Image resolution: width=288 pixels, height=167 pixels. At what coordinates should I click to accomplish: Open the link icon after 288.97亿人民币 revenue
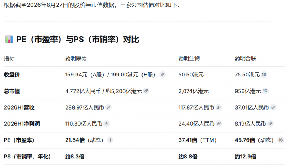(x=108, y=107)
